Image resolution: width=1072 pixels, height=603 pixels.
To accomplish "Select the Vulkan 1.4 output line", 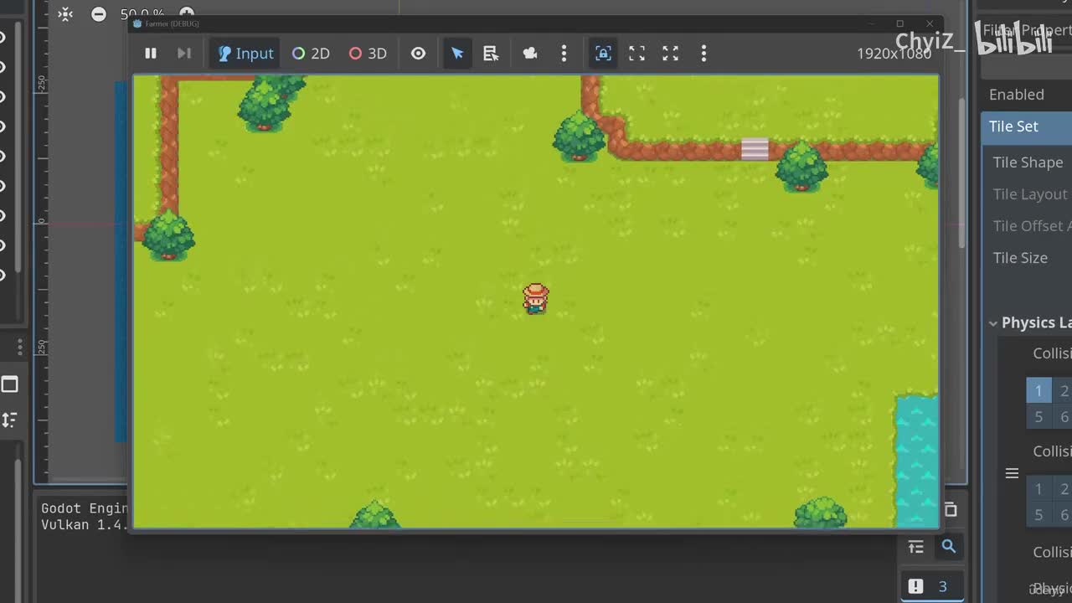I will 85,525.
